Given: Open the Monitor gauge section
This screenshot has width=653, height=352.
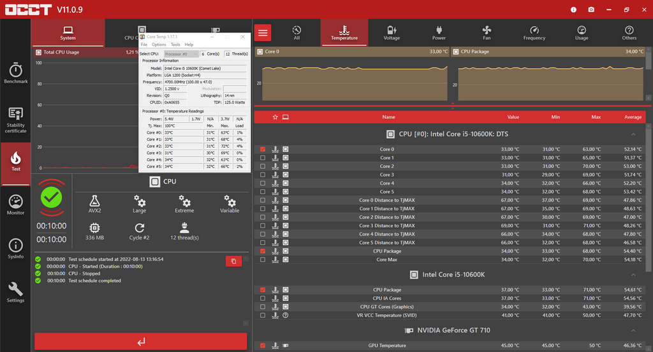Looking at the screenshot, I should coord(16,205).
